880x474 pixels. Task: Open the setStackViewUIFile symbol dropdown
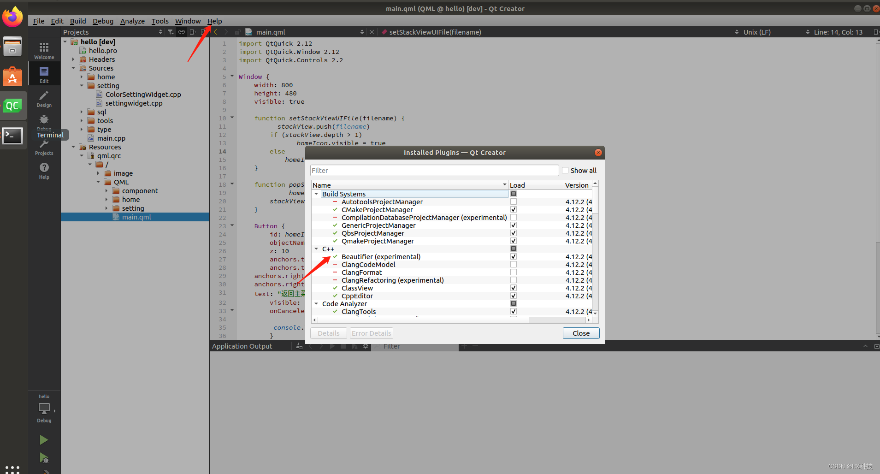(560, 32)
